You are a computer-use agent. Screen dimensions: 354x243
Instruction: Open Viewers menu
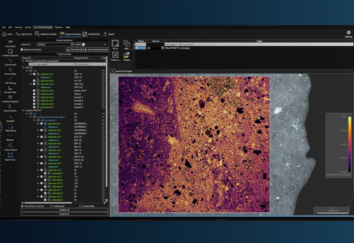click(x=19, y=27)
